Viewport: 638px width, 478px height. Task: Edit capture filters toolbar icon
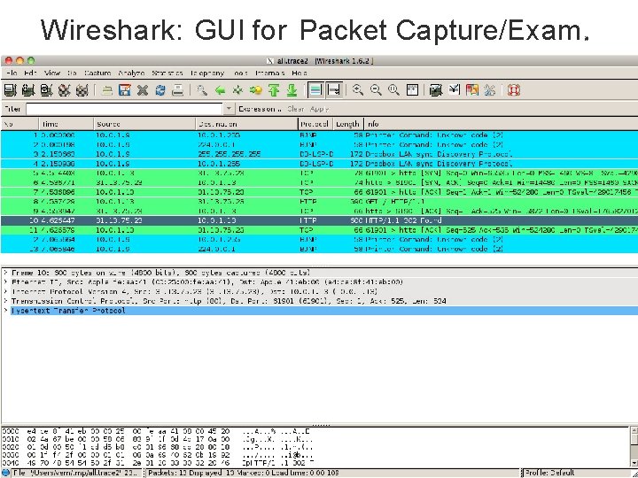436,89
